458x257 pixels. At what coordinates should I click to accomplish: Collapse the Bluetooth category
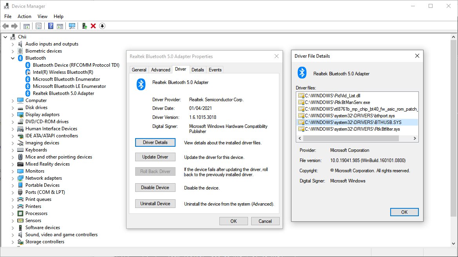(x=12, y=58)
